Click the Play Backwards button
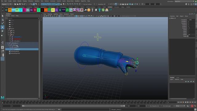Screen dimensions: 197x111 click(186, 102)
